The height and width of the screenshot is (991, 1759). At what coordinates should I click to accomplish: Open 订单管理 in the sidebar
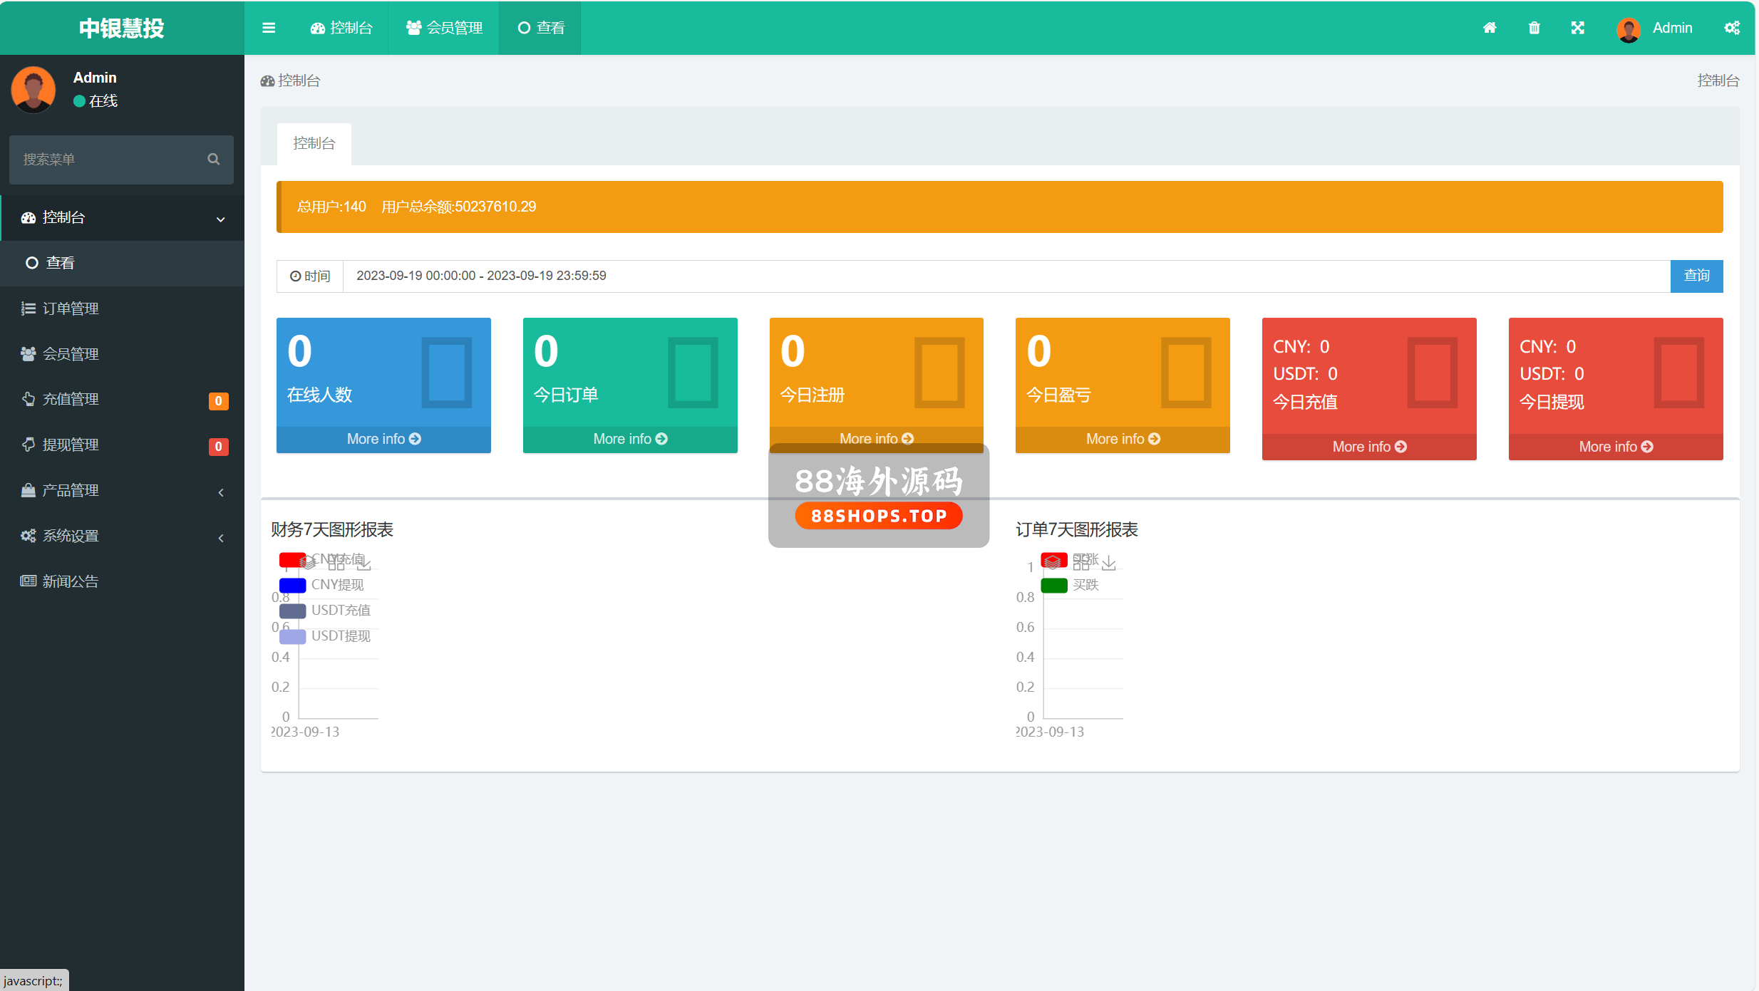point(71,308)
